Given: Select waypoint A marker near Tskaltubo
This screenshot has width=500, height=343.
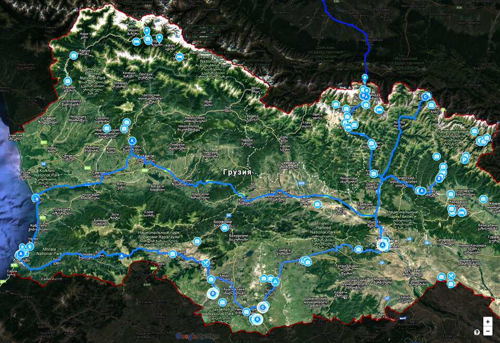Looking at the screenshot, I should coord(132,141).
